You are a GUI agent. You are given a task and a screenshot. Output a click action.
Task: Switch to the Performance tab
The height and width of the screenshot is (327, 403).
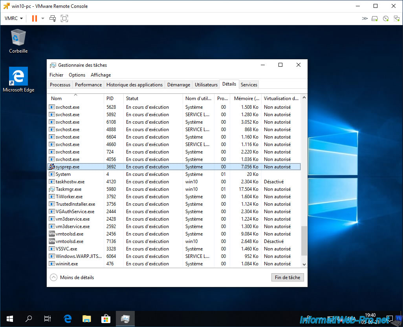coord(88,84)
